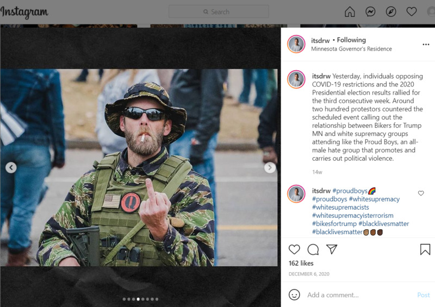Click the Instagram logo
This screenshot has width=435, height=307.
(x=24, y=12)
